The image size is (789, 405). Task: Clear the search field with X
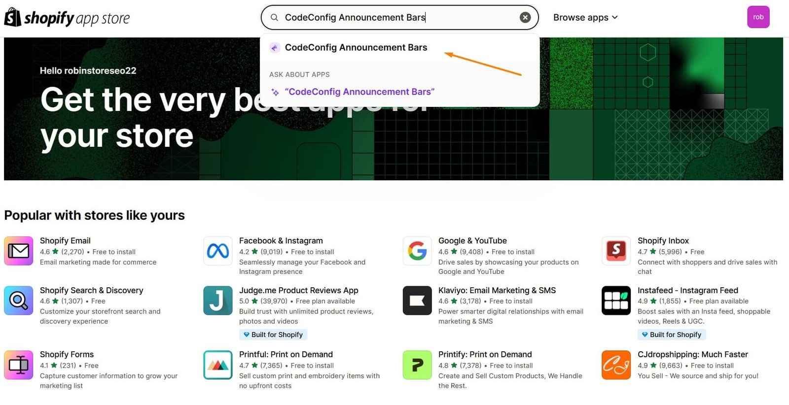click(x=525, y=18)
